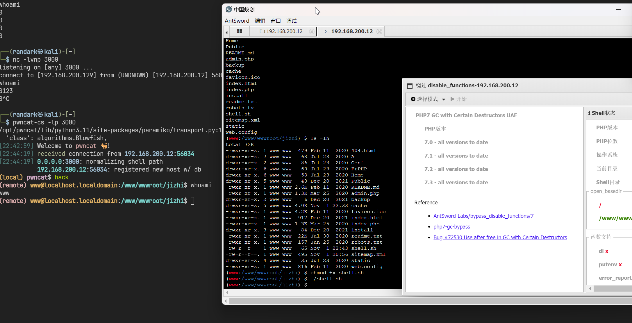Viewport: 632px width, 323px height.
Task: Click the green /www/www path entry
Action: click(x=615, y=218)
